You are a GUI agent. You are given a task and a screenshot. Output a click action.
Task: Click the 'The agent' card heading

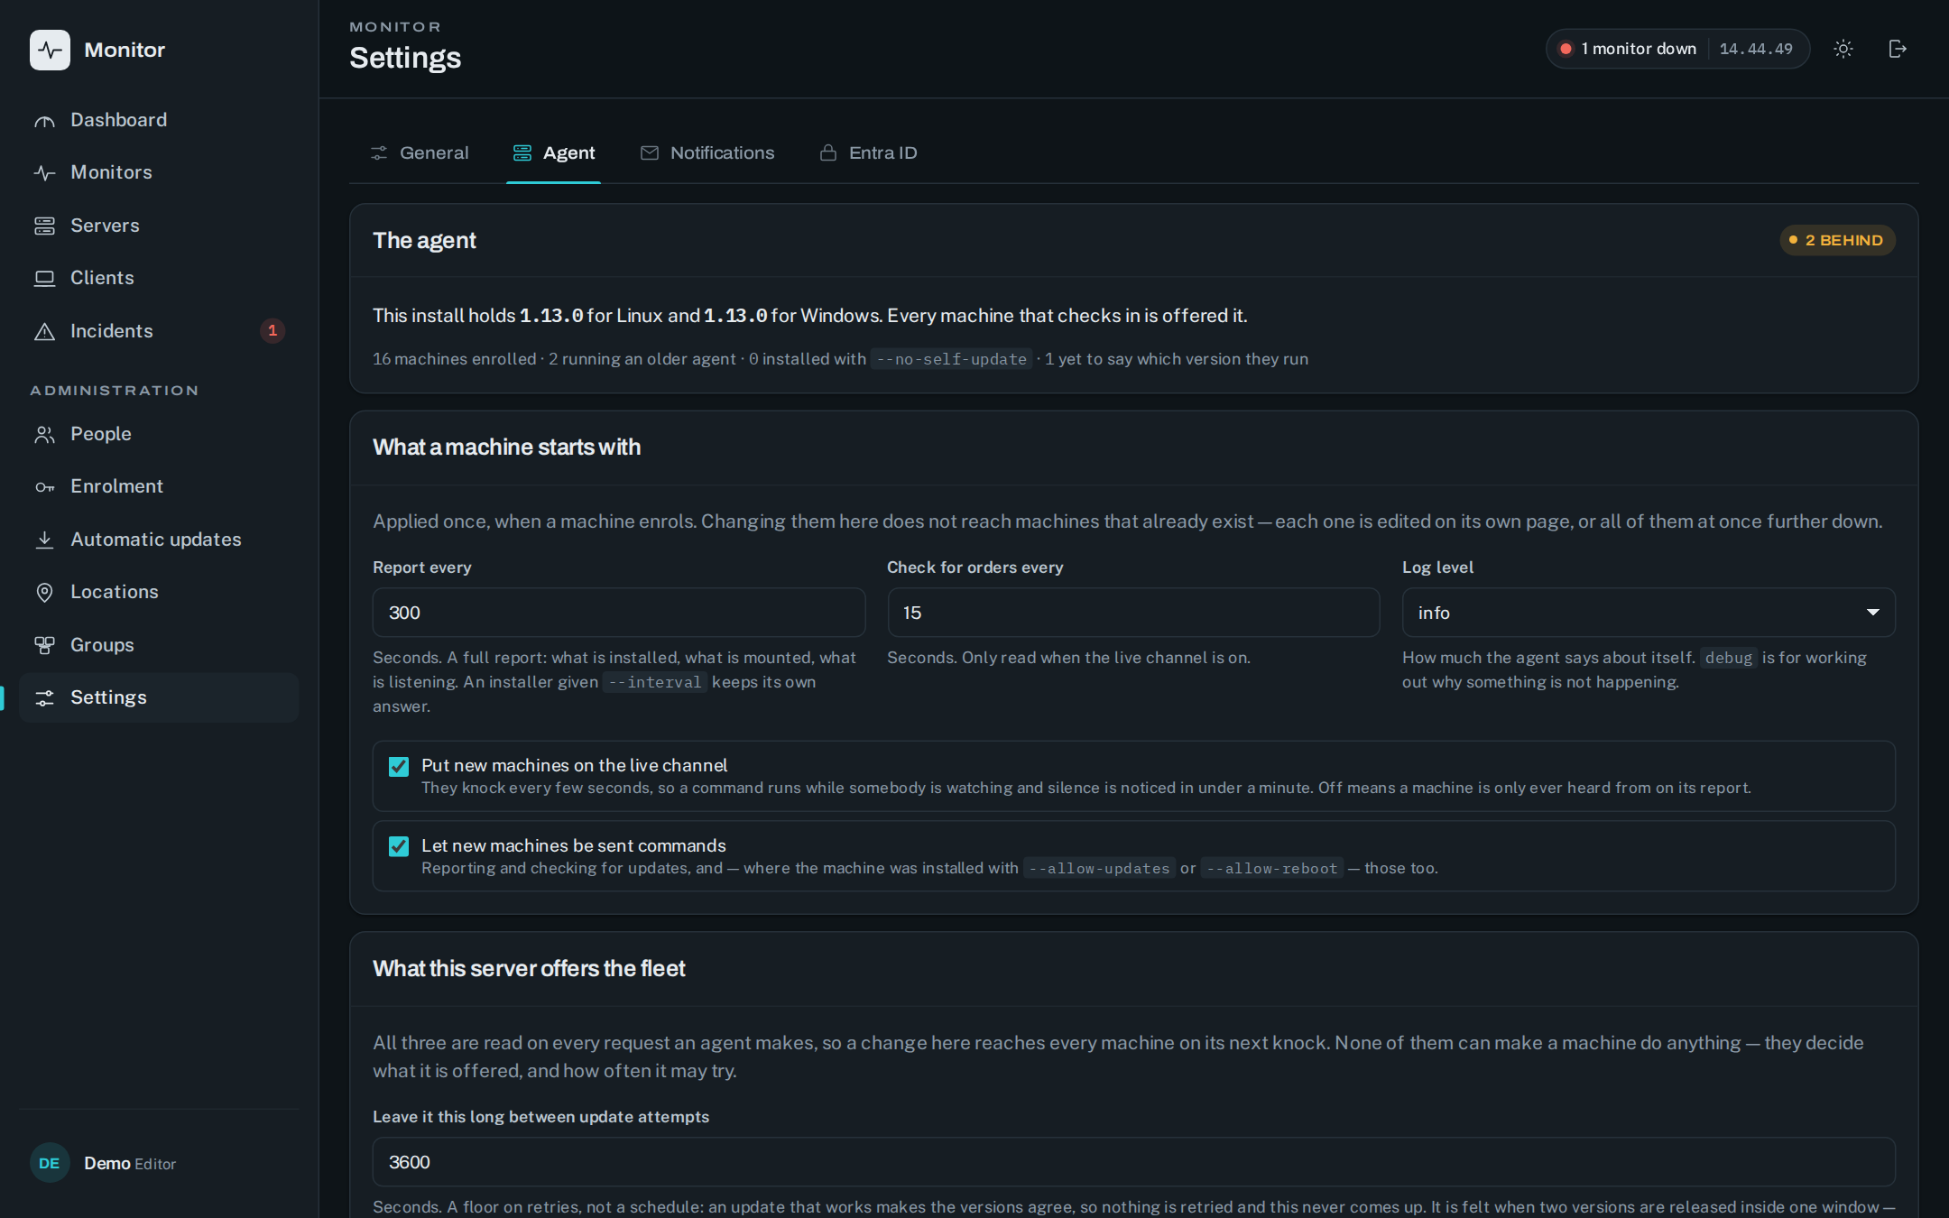click(x=424, y=241)
